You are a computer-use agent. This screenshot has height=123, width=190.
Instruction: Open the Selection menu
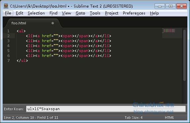click(36, 13)
